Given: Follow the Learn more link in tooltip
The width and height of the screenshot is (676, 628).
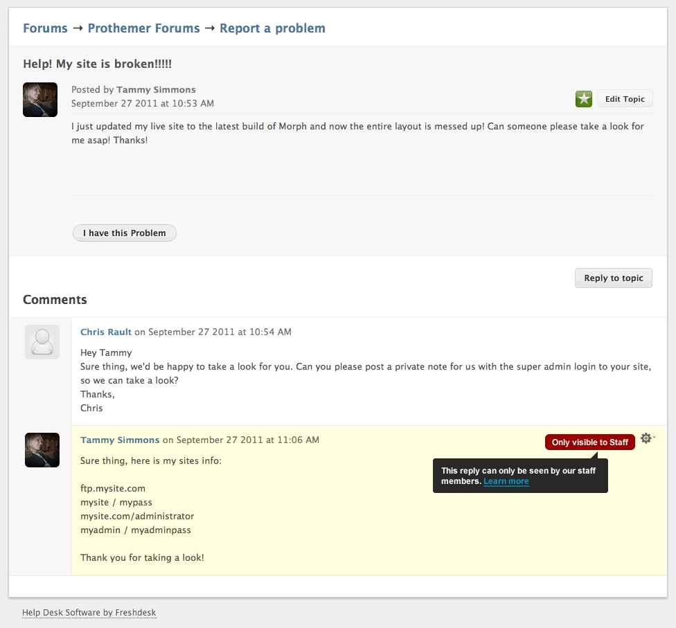Looking at the screenshot, I should (506, 481).
